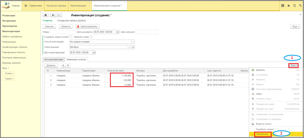Screen dimensions: 304x138
Task: Click the home icon button
Action: (x=46, y=15)
